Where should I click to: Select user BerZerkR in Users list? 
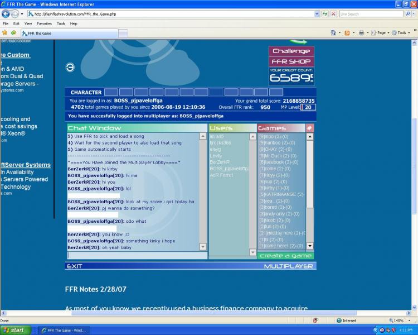220,162
